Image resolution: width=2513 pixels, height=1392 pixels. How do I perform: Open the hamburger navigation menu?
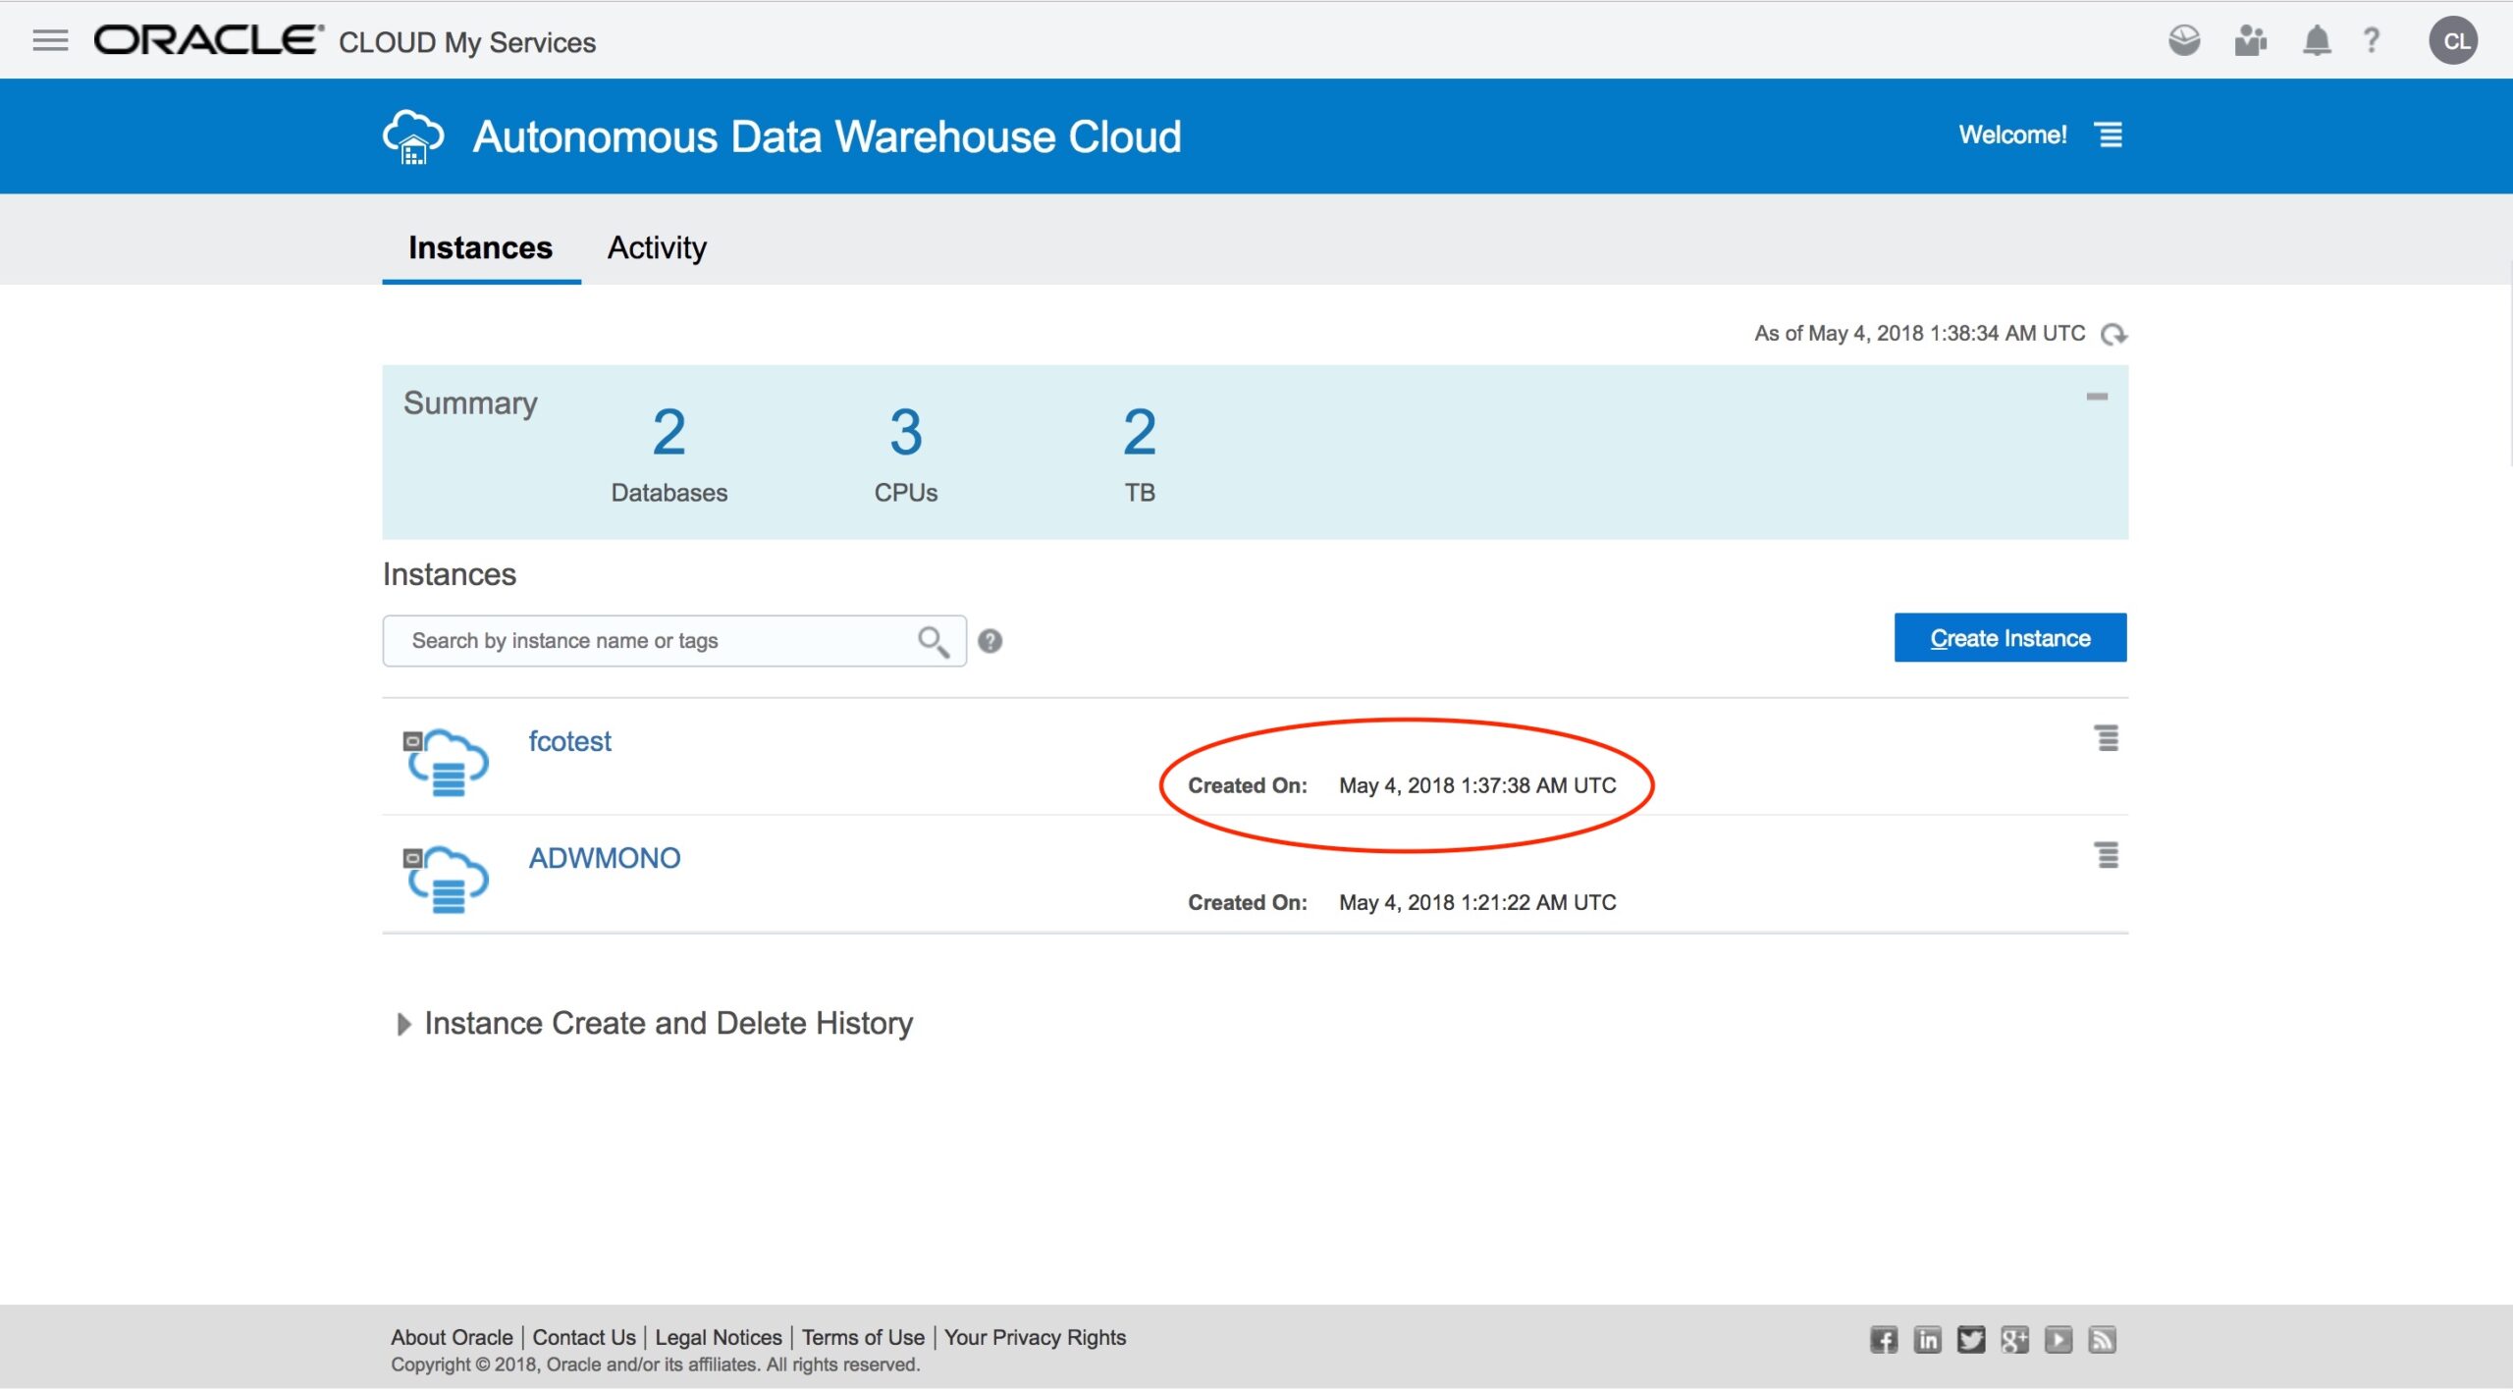[50, 40]
